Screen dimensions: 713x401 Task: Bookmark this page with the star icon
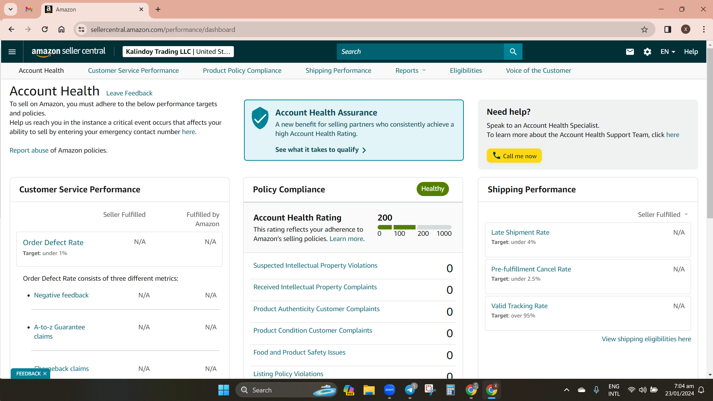[644, 29]
